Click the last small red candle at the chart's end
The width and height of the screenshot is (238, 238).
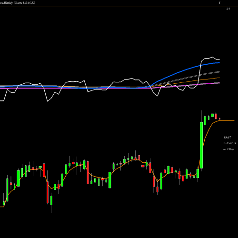coord(220,119)
